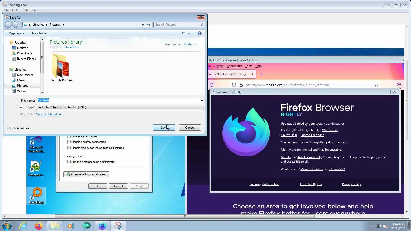This screenshot has height=231, width=411.
Task: Open the 2 locations link
Action: click(71, 47)
